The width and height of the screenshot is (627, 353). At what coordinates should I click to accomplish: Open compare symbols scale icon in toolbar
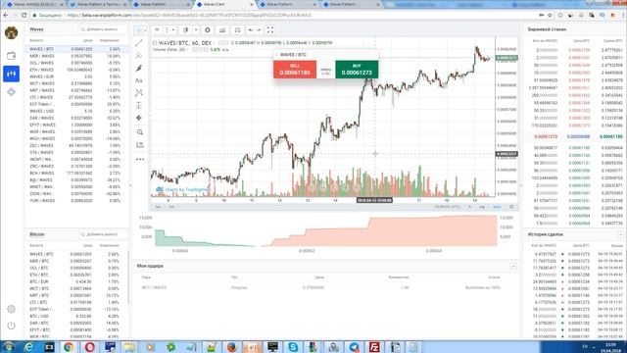tap(237, 30)
